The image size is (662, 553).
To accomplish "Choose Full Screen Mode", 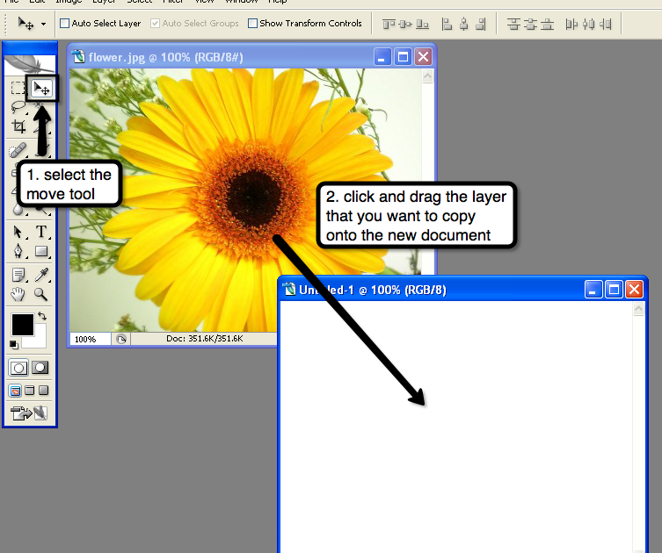I will pos(43,391).
